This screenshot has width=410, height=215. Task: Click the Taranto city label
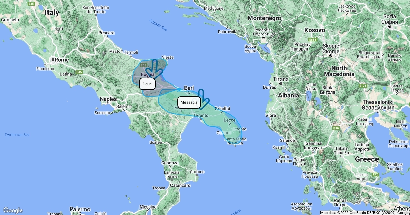coord(201,116)
